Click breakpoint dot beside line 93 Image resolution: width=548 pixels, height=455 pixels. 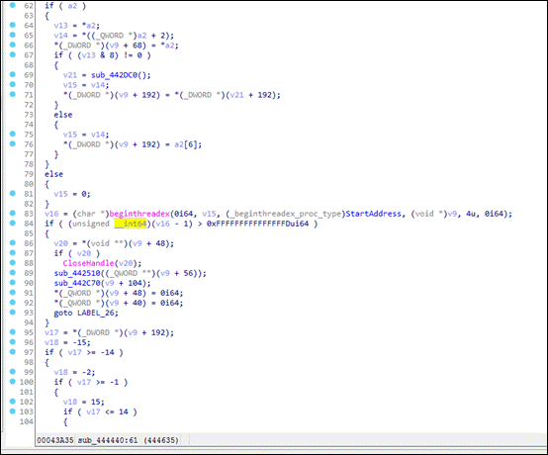[x=13, y=312]
